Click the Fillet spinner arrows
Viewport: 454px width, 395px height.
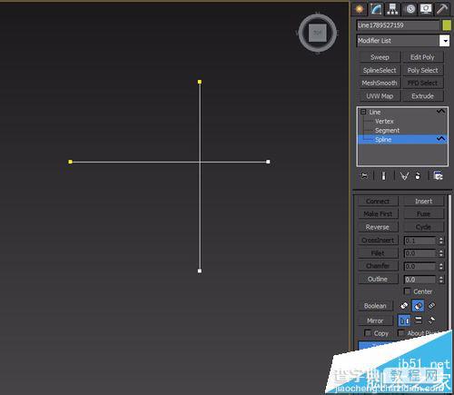(441, 253)
